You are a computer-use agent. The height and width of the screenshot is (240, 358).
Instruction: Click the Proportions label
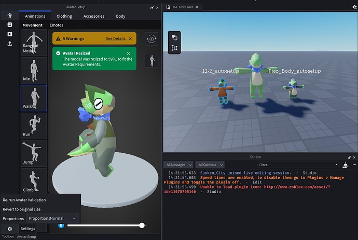click(13, 219)
